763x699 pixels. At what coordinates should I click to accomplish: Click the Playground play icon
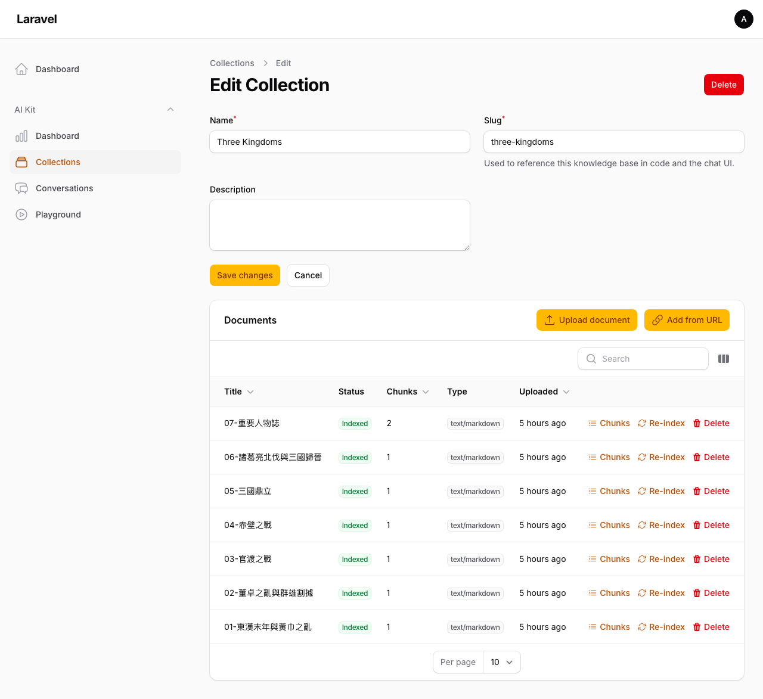pyautogui.click(x=21, y=215)
